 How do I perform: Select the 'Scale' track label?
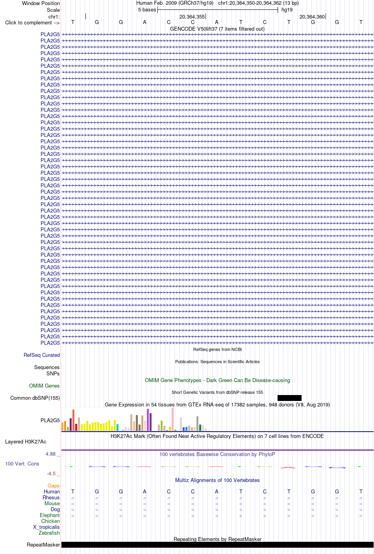click(x=54, y=10)
